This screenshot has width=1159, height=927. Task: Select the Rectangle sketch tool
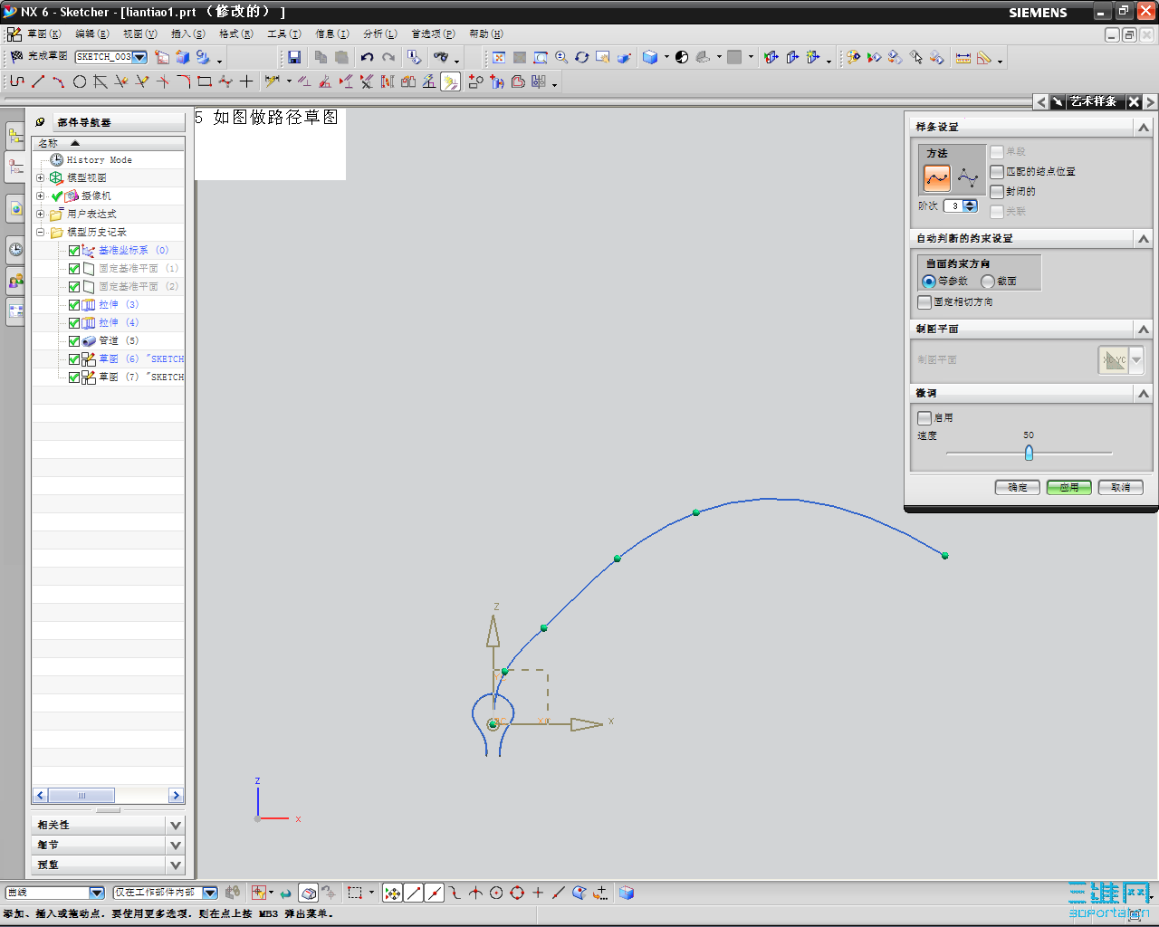point(205,81)
